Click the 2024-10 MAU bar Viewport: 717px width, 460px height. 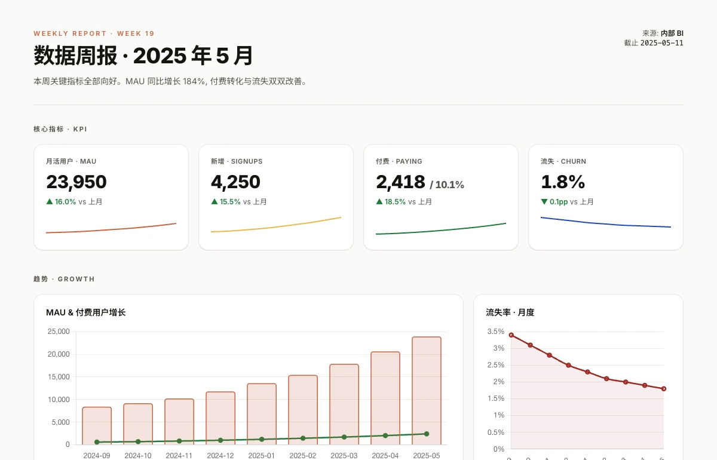point(138,424)
